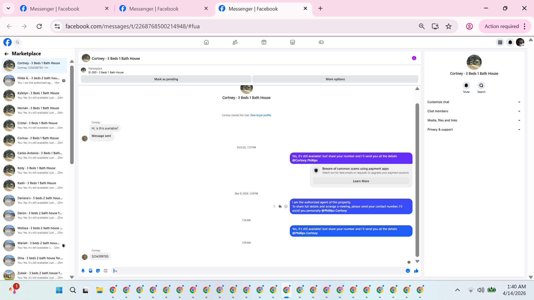The width and height of the screenshot is (534, 300).
Task: Open Facebook Marketplace from the top navigation
Action: [292, 42]
